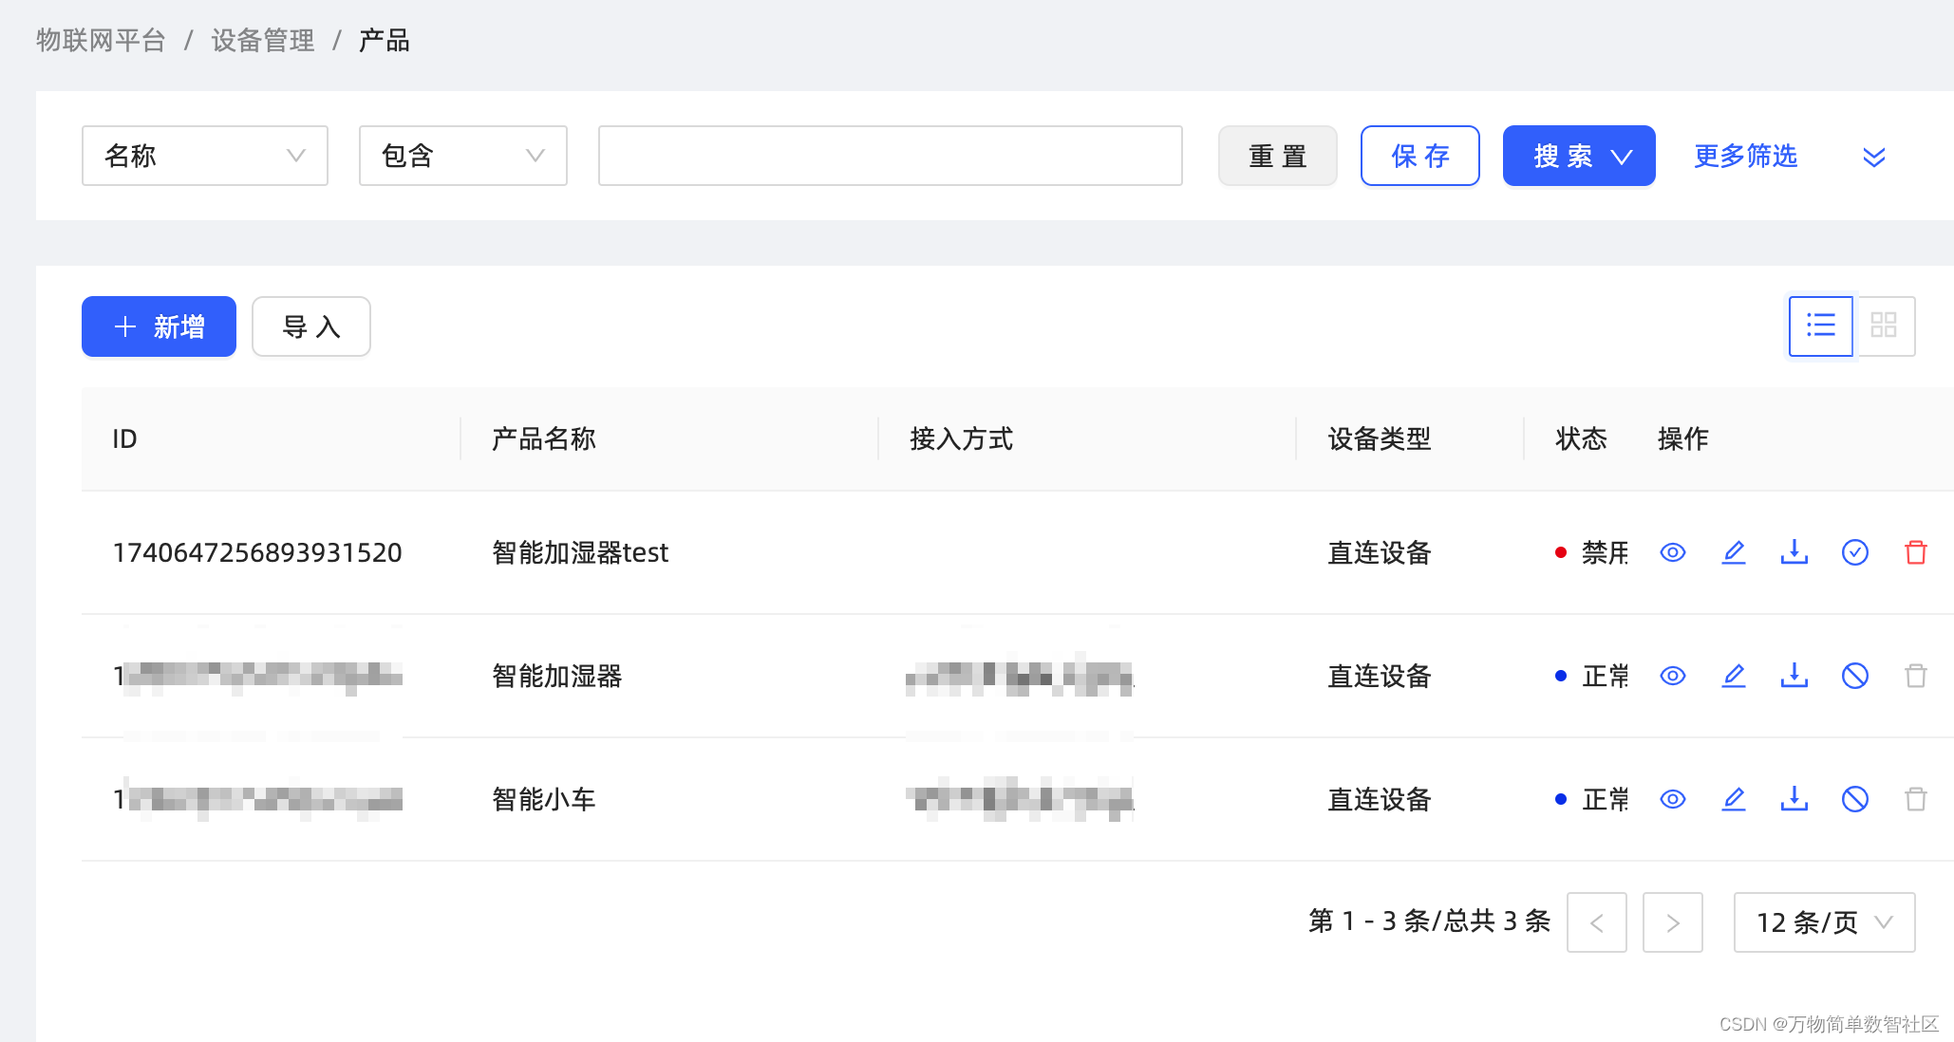Expand more filters double-chevron

click(1873, 157)
